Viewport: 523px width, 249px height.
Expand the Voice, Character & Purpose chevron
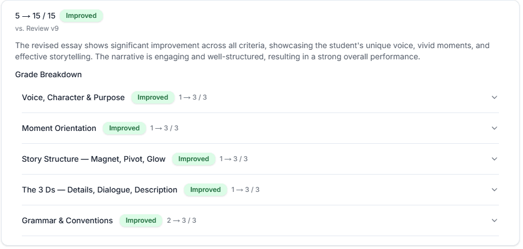click(x=494, y=97)
